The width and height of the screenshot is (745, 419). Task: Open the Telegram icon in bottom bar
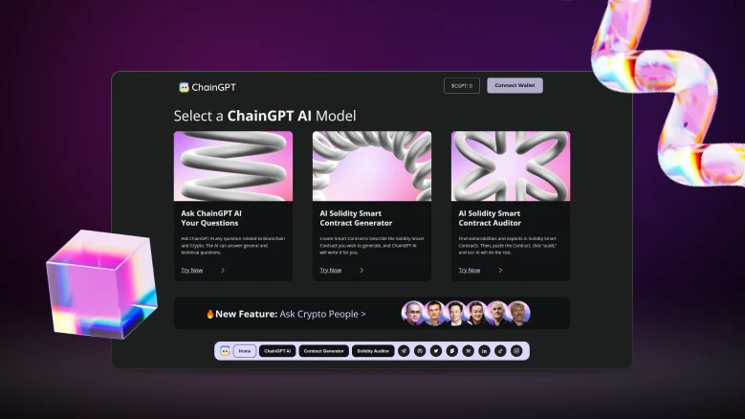coord(404,351)
